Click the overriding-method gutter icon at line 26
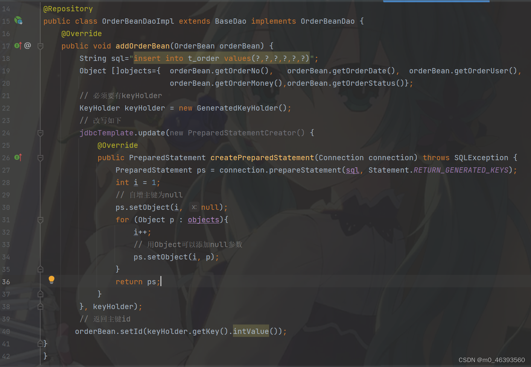This screenshot has width=531, height=367. point(17,158)
